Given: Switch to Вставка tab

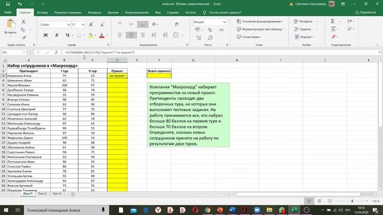Looking at the screenshot, I should [42, 13].
